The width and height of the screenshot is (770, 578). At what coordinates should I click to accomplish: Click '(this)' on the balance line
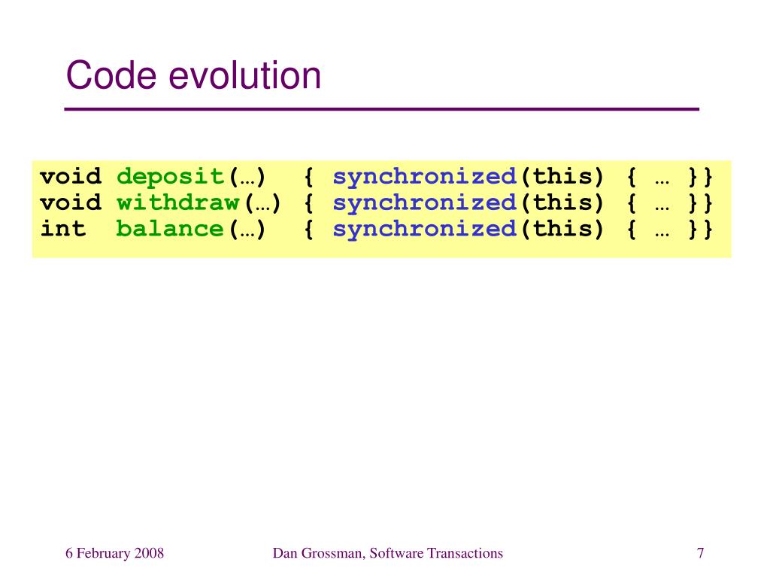[562, 229]
